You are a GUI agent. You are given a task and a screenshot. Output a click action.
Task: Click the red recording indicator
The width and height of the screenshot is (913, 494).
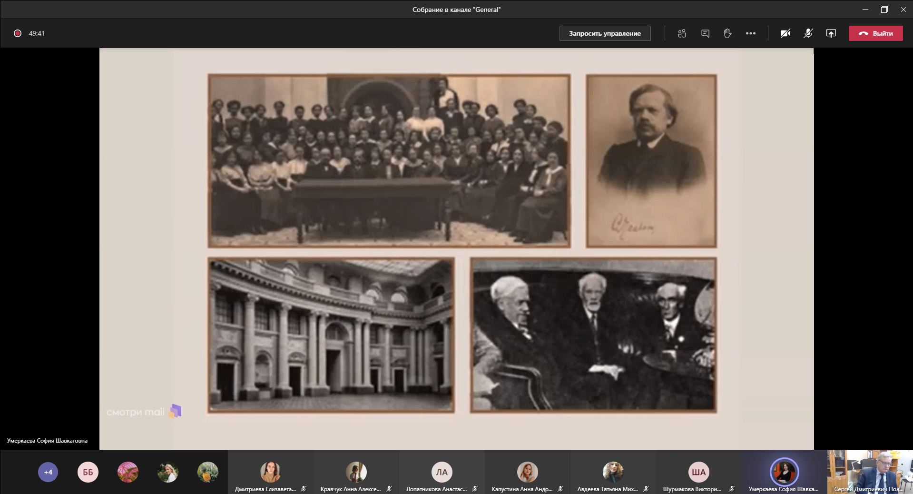pos(18,33)
